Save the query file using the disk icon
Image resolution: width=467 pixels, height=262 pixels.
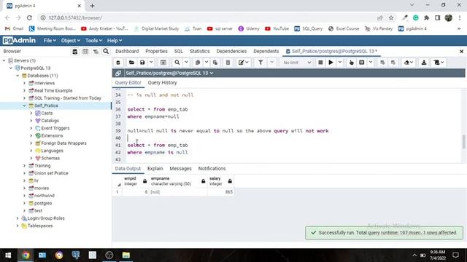tap(142, 63)
